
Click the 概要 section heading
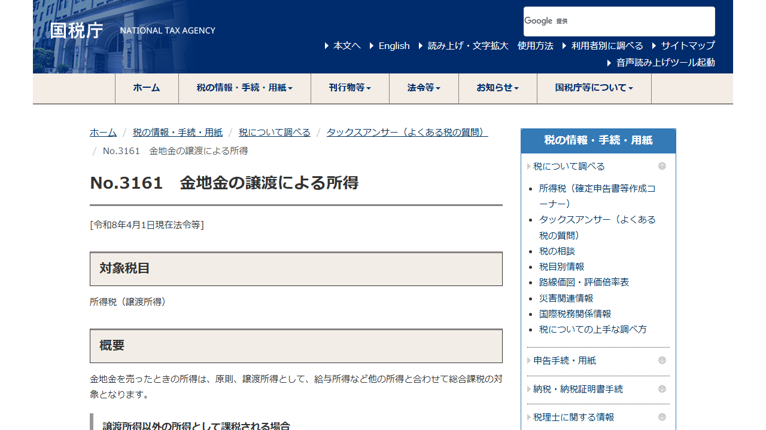296,346
